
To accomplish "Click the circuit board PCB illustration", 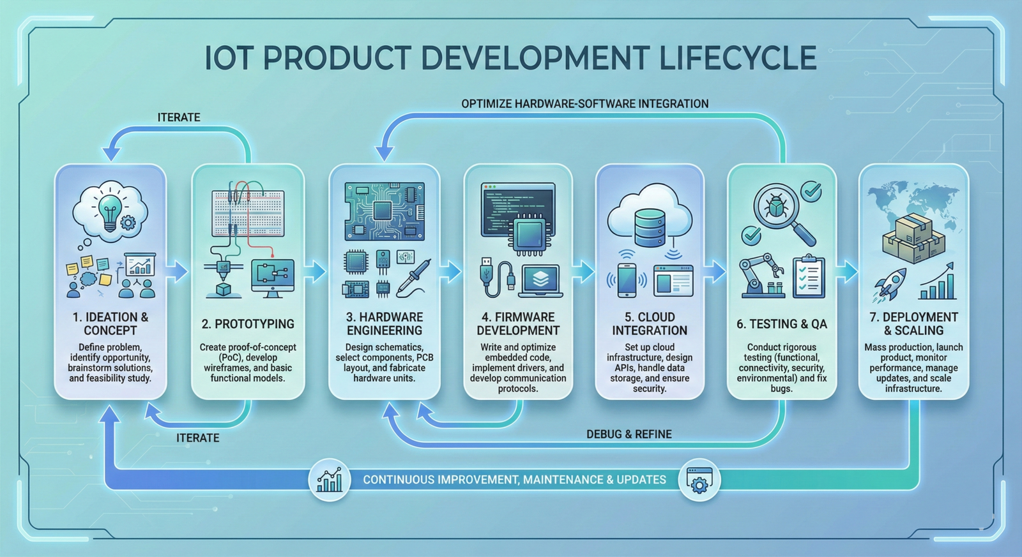I will (385, 211).
